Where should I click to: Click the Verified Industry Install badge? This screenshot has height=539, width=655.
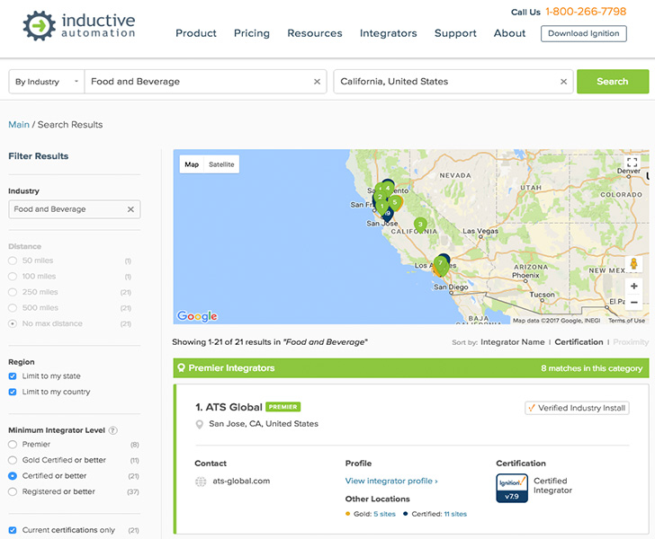[x=577, y=408]
